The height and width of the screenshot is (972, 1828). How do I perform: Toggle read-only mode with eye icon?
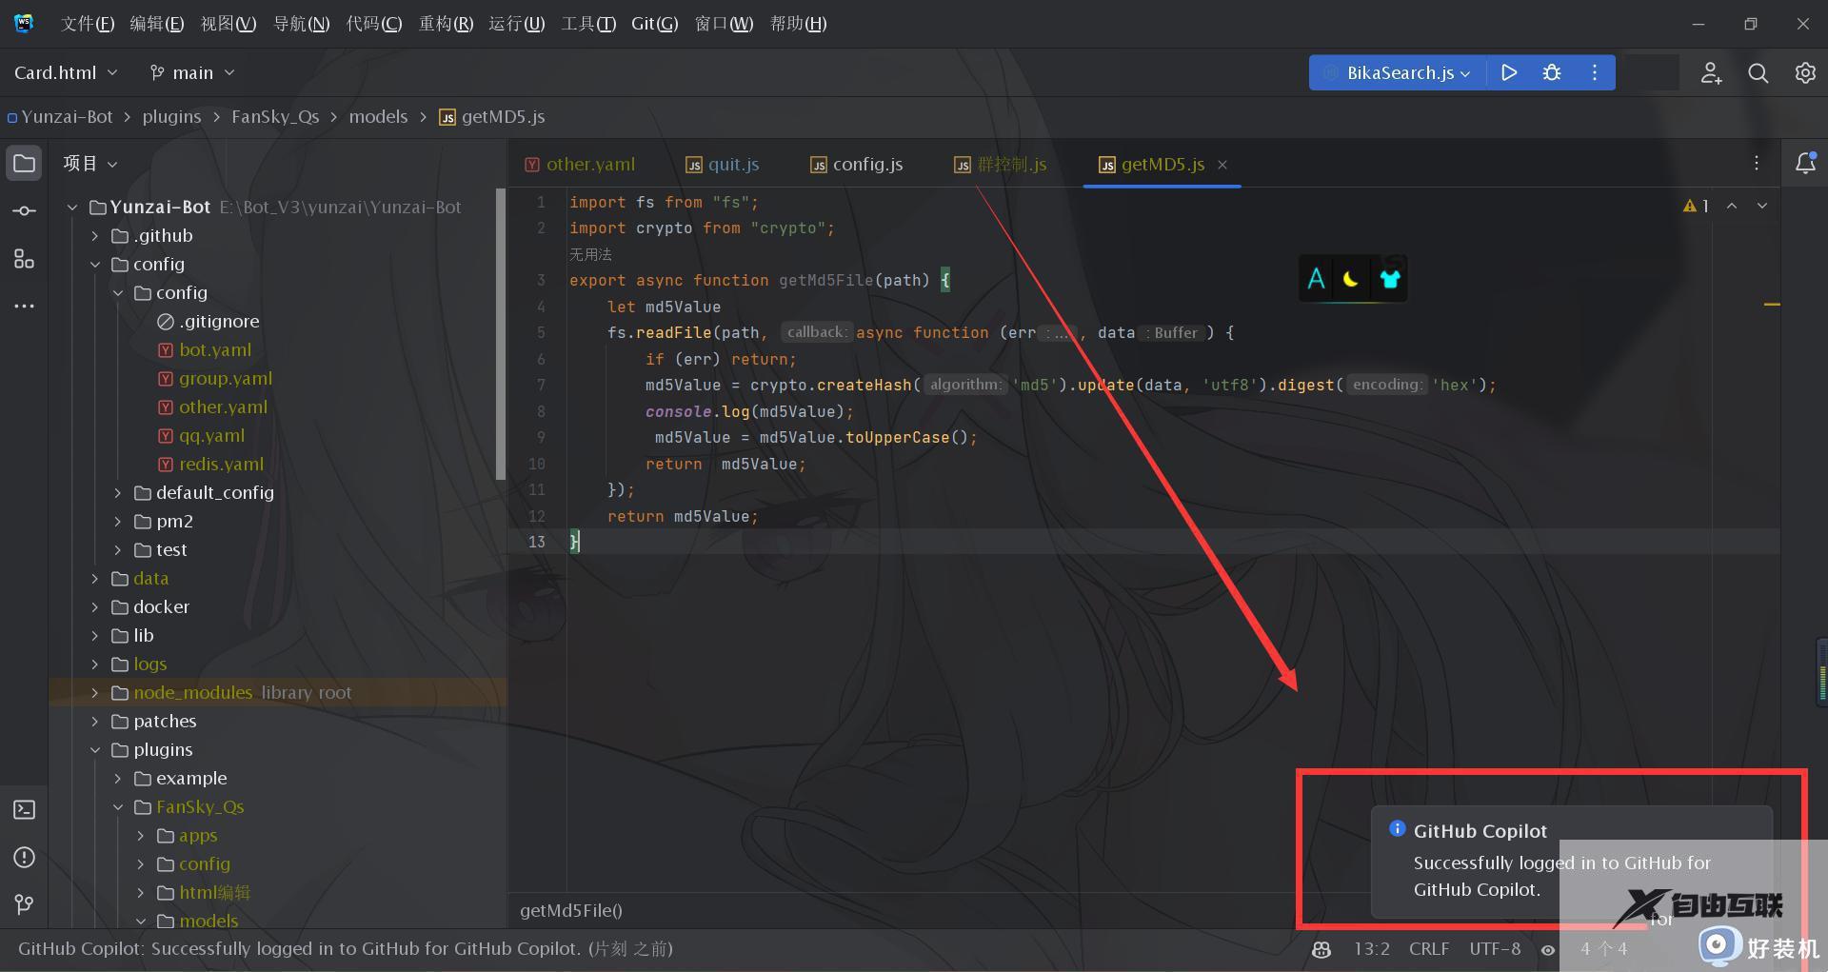click(1547, 949)
